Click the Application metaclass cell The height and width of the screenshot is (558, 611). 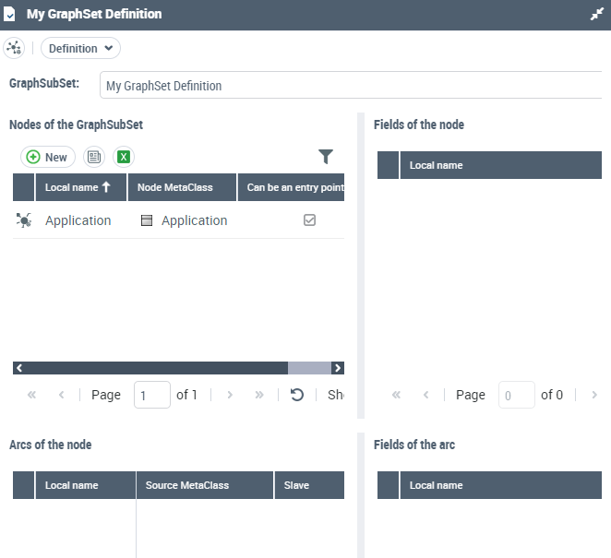coord(194,220)
